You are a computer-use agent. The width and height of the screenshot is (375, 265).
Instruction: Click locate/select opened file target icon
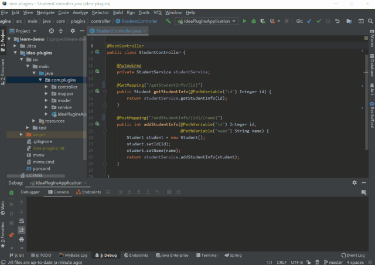coord(52,30)
